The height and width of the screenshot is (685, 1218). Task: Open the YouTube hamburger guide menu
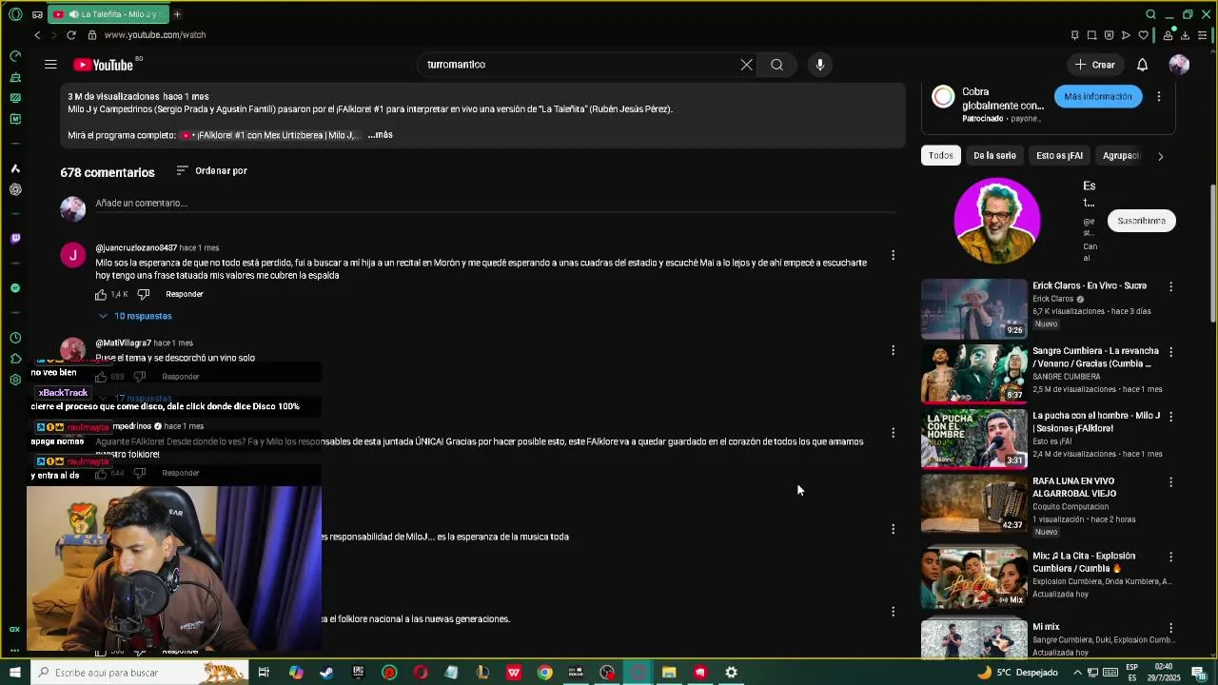[50, 65]
